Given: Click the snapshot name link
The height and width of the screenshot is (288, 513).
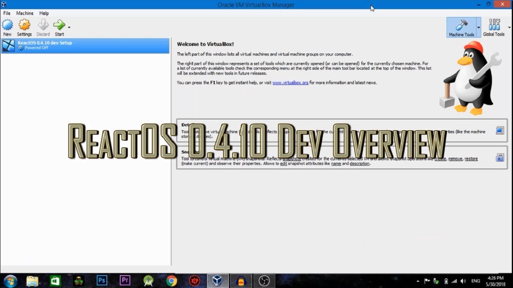Looking at the screenshot, I should (x=336, y=164).
